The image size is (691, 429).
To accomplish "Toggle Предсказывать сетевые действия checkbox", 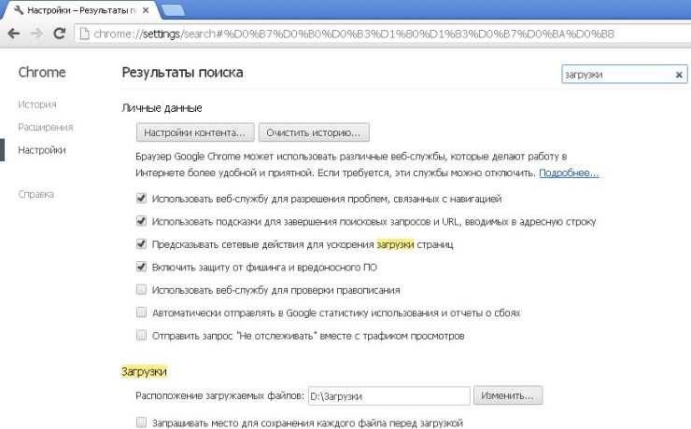I will tap(141, 243).
